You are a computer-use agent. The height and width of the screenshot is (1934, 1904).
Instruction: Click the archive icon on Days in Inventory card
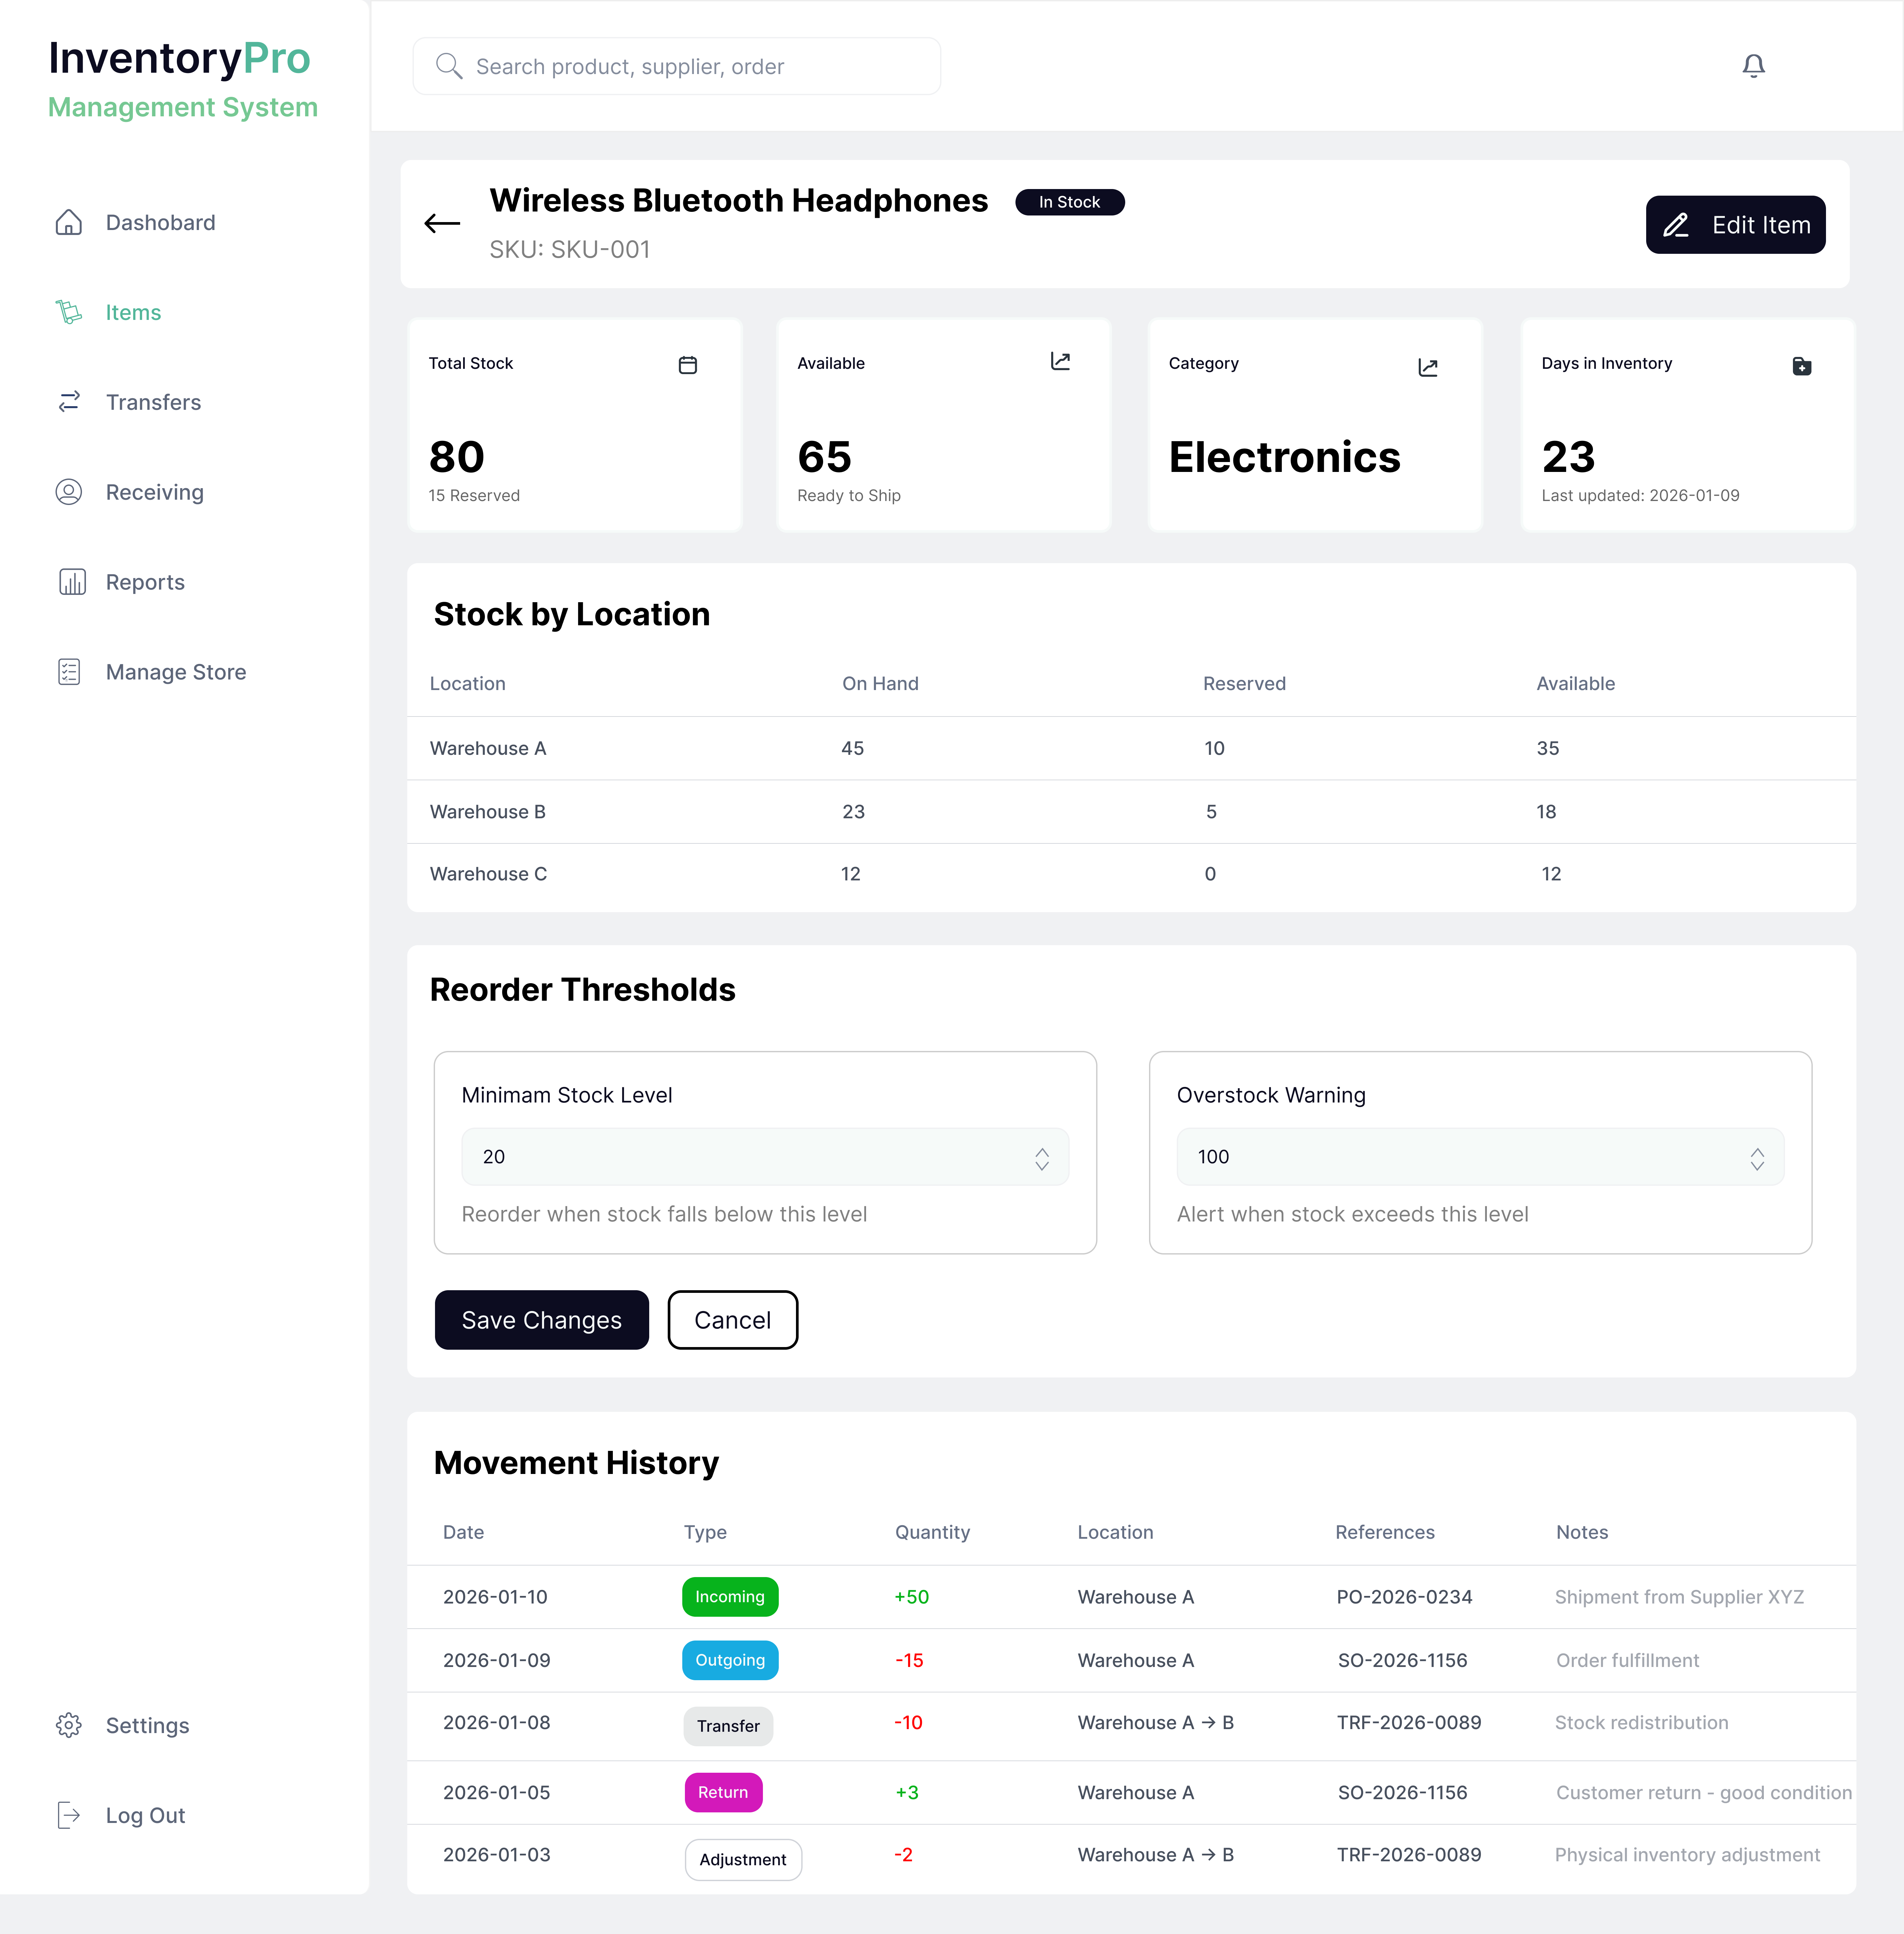click(x=1802, y=366)
